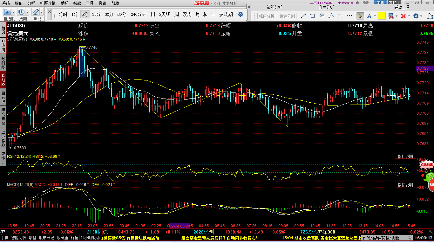
Task: Select the 季 quarterly period
Action: pos(205,14)
